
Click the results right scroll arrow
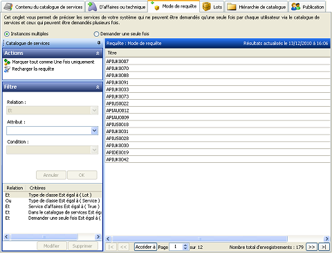326,238
